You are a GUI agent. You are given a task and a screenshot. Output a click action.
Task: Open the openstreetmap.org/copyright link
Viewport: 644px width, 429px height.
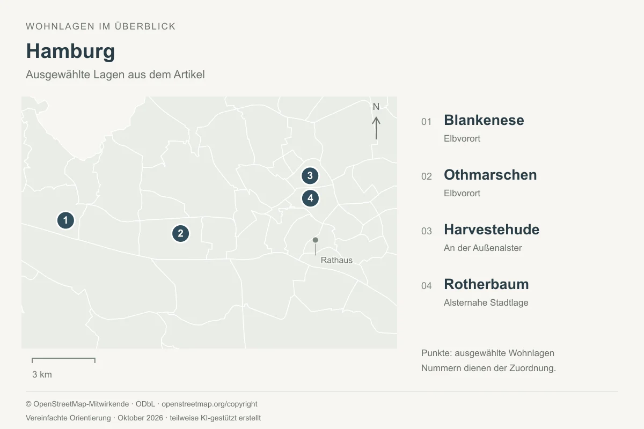point(209,404)
